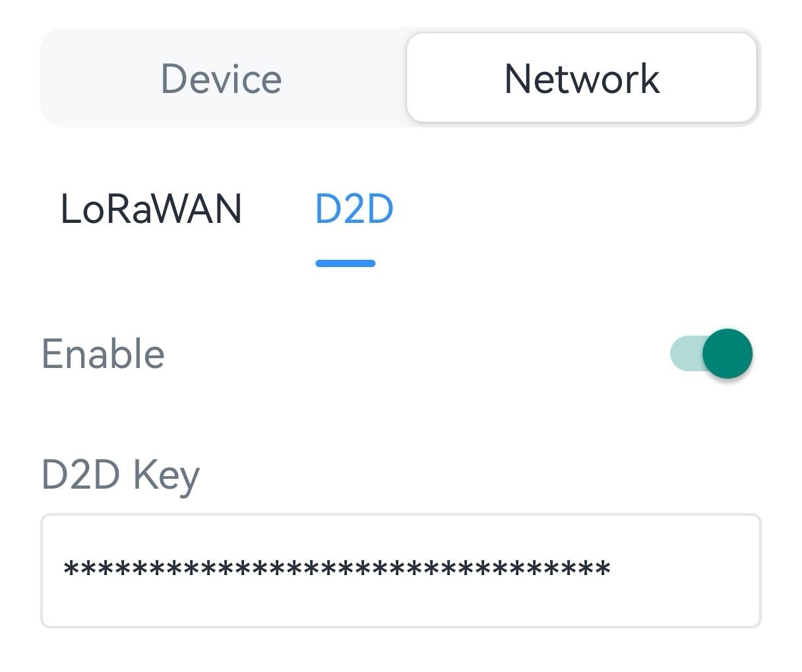The image size is (802, 672).
Task: Tap the white Network segment button
Action: 581,78
